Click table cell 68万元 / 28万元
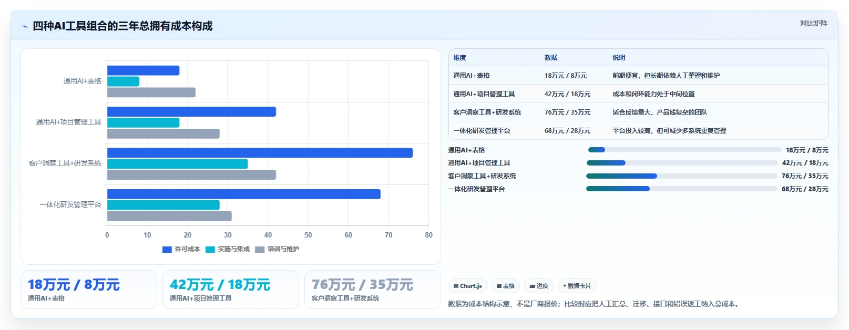The height and width of the screenshot is (330, 849). coord(567,131)
